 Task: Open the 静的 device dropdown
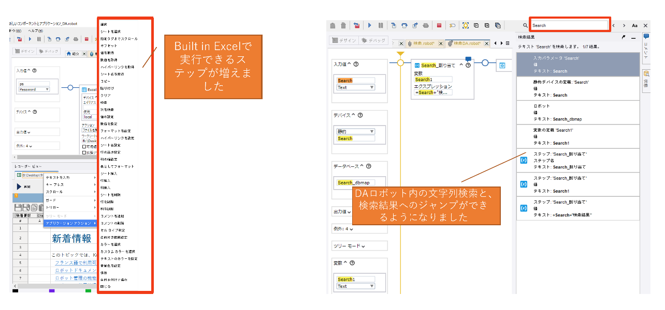tap(356, 131)
